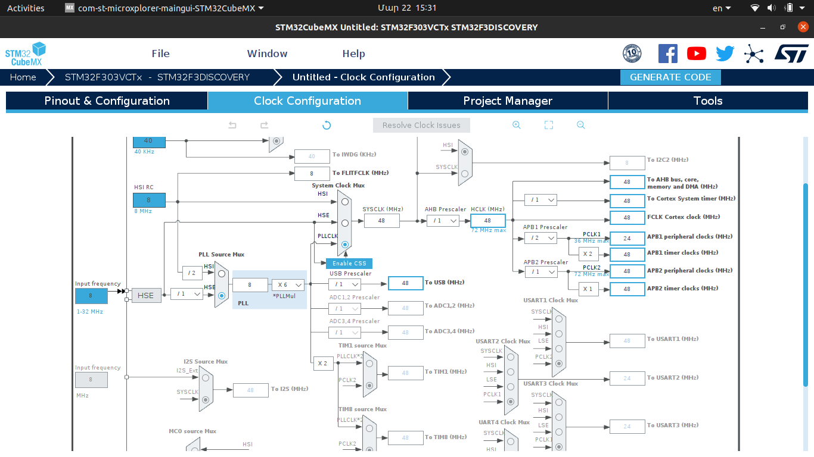This screenshot has height=457, width=814.
Task: Open the AHB Prescaler dropdown
Action: click(x=443, y=221)
